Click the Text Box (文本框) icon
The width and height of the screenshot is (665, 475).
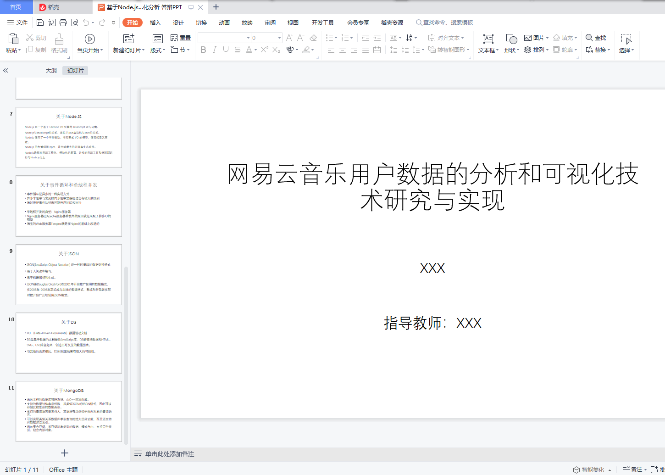(x=488, y=39)
